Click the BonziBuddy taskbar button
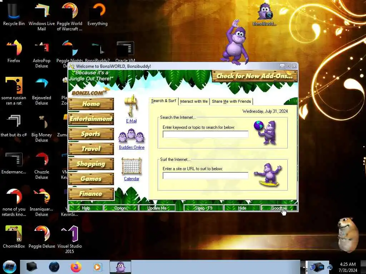The width and height of the screenshot is (366, 274). [120, 267]
